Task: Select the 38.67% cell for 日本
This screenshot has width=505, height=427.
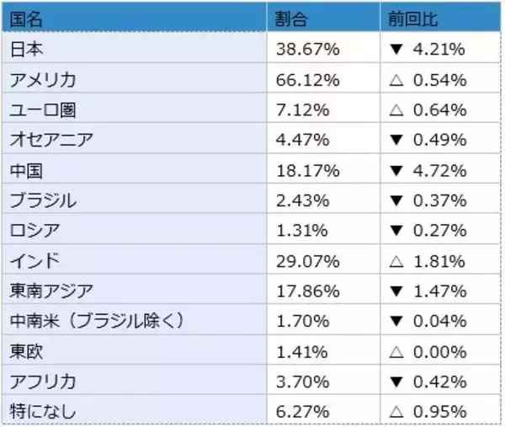Action: [308, 50]
